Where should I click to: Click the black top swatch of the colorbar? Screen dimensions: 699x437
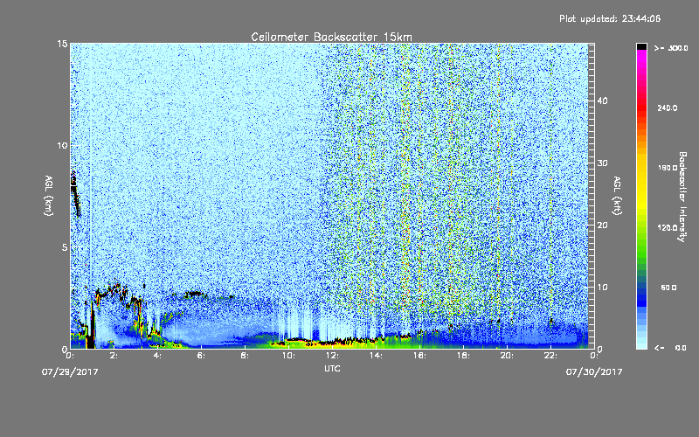tap(641, 46)
